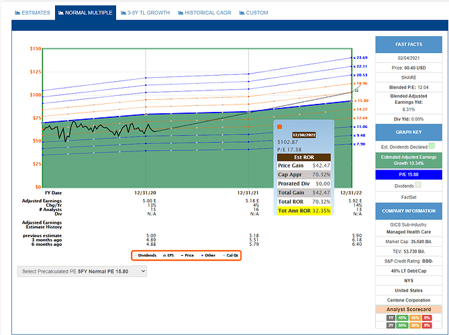Click the Tot Ann ROR 32.35% row

[304, 211]
